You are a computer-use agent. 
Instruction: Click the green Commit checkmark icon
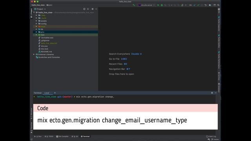[x=198, y=5]
